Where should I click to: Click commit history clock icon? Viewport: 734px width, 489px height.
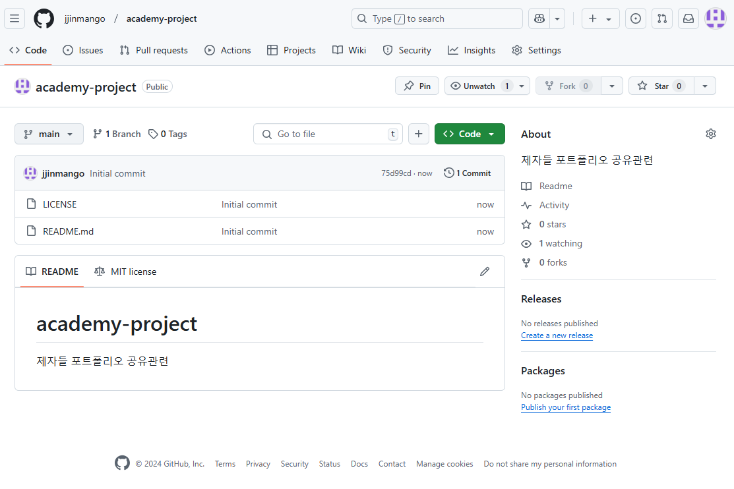click(448, 173)
